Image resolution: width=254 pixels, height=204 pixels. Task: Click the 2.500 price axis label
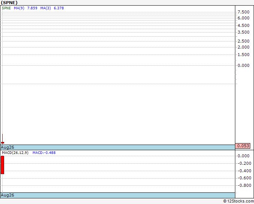[x=244, y=41]
